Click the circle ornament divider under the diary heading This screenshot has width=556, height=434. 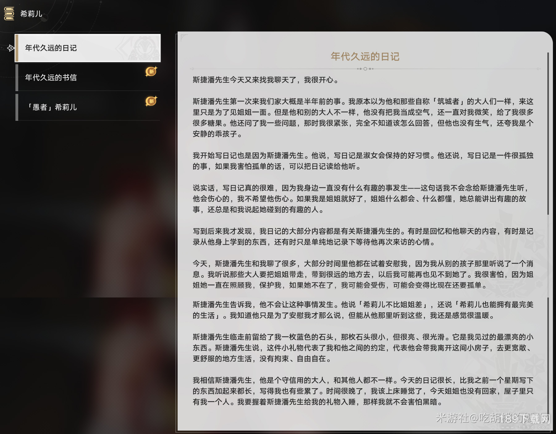click(365, 69)
